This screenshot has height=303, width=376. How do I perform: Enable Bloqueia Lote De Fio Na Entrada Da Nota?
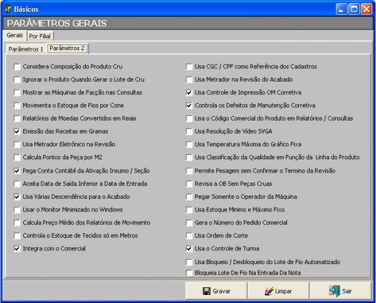point(189,272)
